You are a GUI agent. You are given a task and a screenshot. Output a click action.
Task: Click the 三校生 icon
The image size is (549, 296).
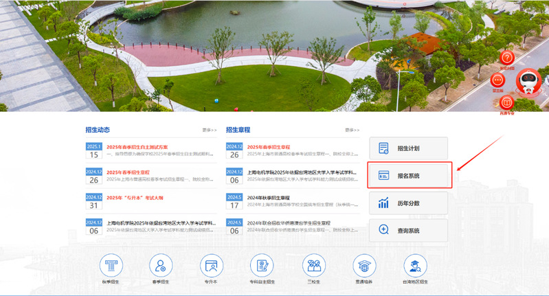(315, 265)
